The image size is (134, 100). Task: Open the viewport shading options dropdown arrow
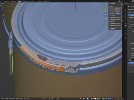pyautogui.click(x=101, y=99)
